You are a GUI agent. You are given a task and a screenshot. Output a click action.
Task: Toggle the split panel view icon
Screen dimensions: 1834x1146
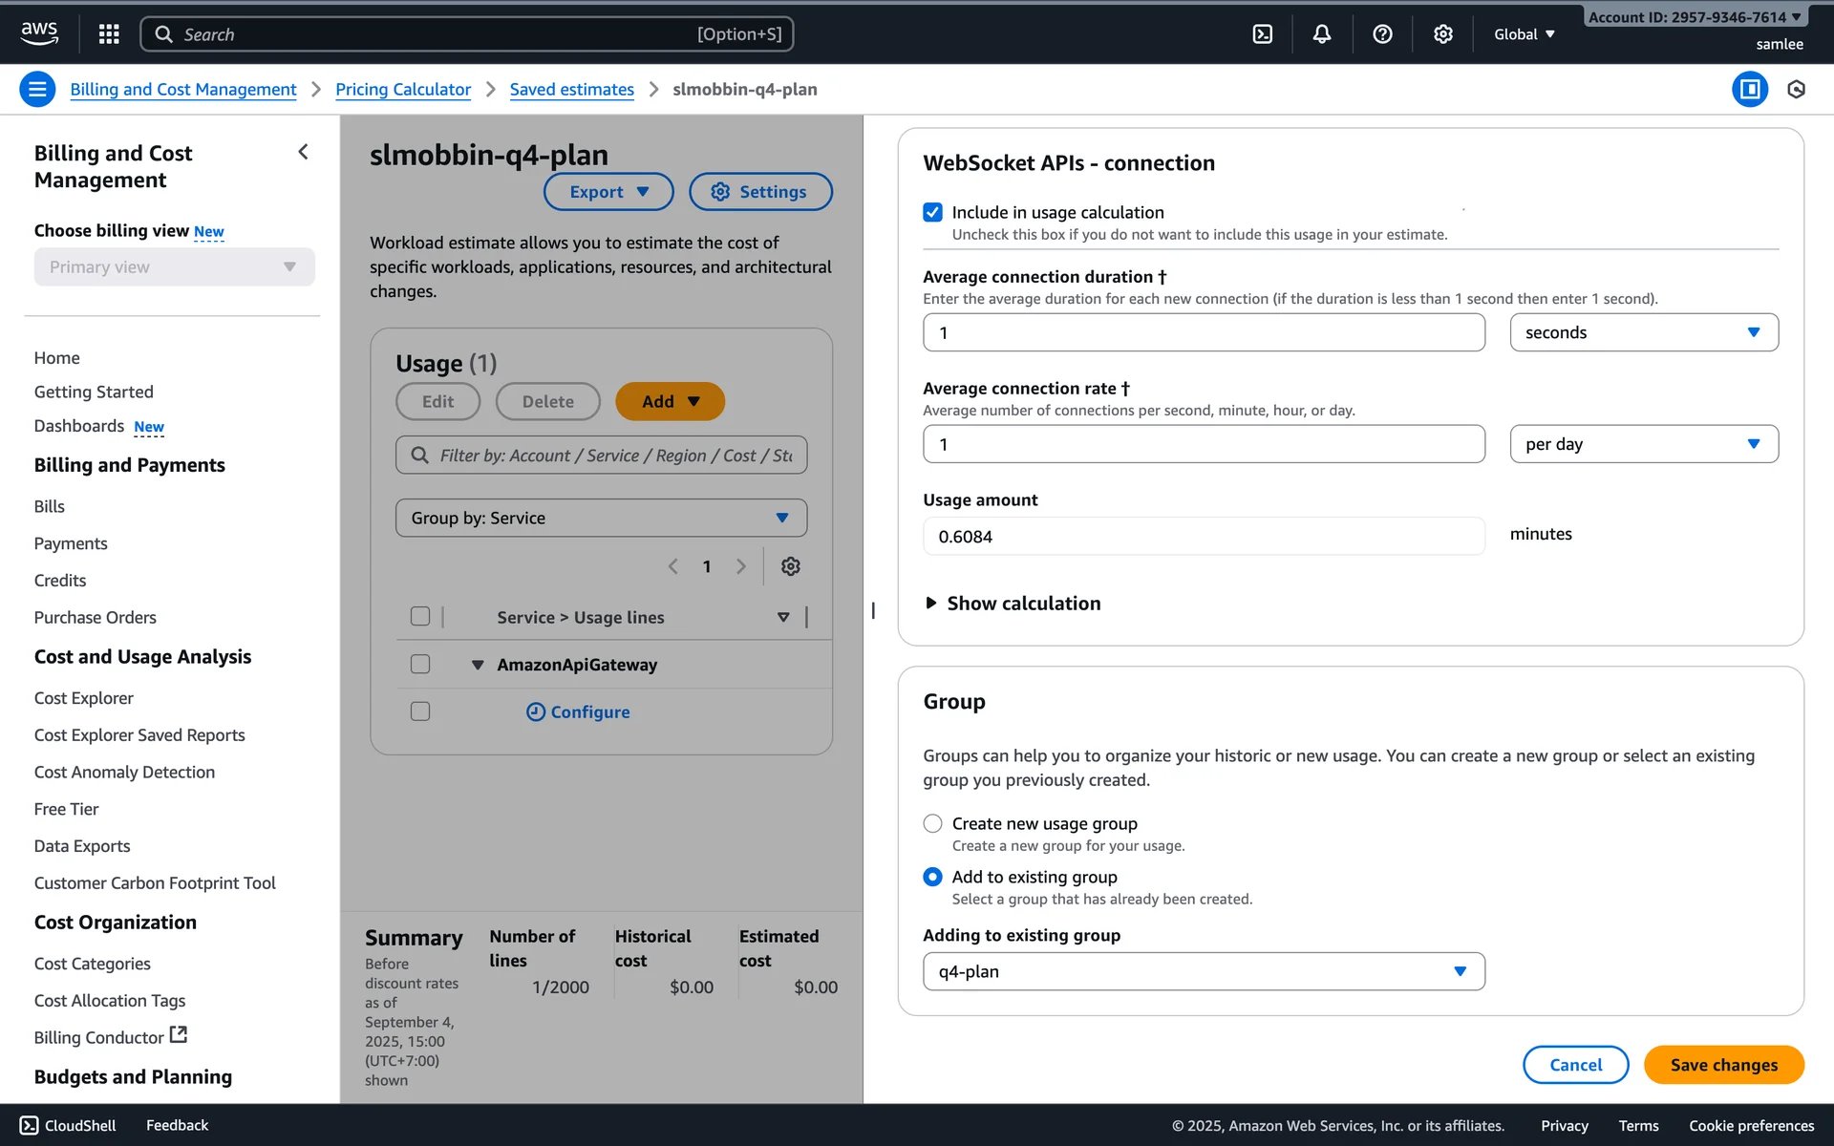pyautogui.click(x=1750, y=90)
